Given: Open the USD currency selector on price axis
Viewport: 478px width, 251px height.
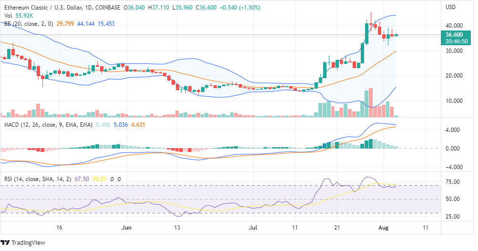Looking at the screenshot, I should click(x=450, y=8).
